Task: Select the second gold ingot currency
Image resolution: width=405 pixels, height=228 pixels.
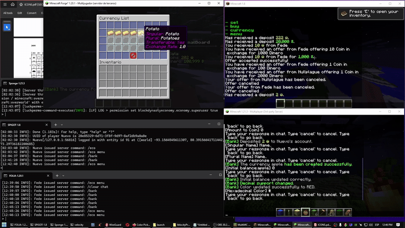Action: (118, 32)
